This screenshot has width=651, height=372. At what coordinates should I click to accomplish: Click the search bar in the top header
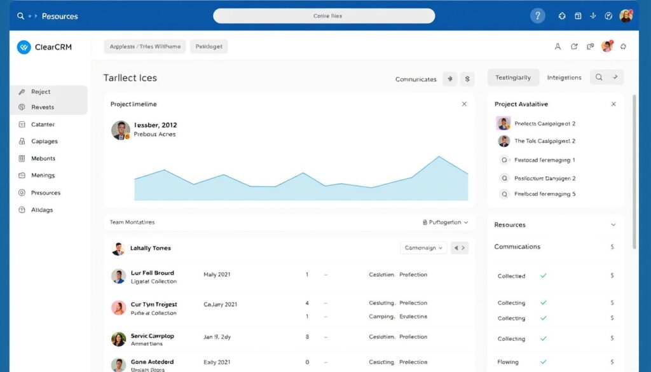(x=325, y=15)
